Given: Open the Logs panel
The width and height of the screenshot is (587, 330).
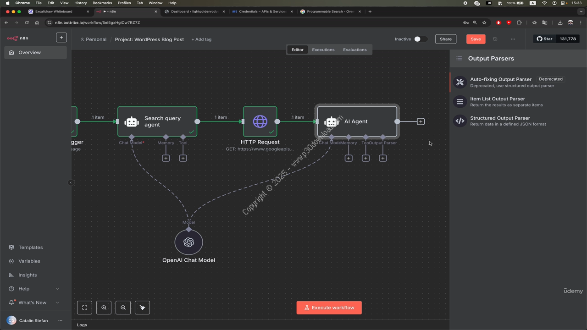Looking at the screenshot, I should [x=82, y=325].
